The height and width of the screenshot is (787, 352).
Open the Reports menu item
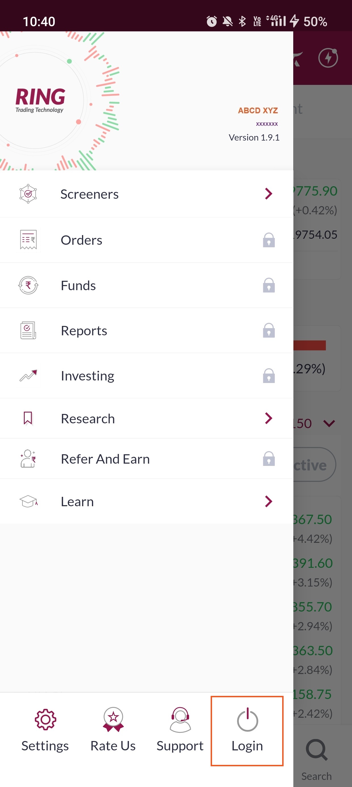pos(84,330)
